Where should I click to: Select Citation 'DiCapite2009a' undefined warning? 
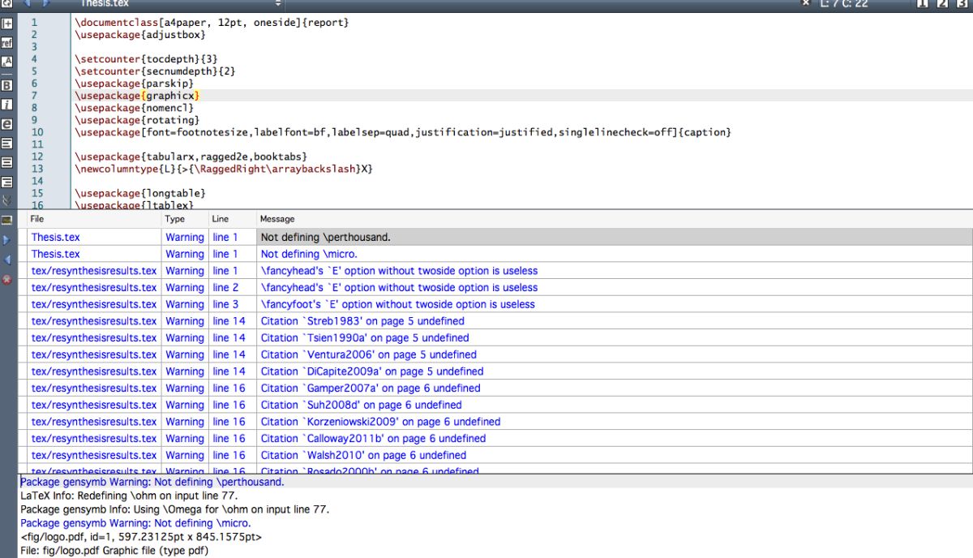[615, 371]
